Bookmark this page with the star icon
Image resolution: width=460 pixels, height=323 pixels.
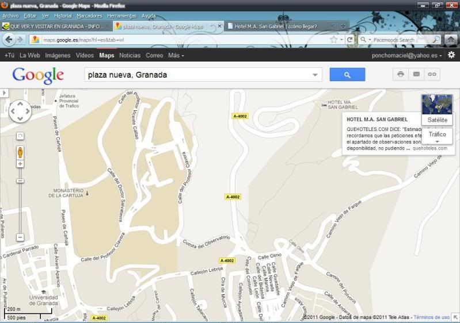click(x=333, y=40)
